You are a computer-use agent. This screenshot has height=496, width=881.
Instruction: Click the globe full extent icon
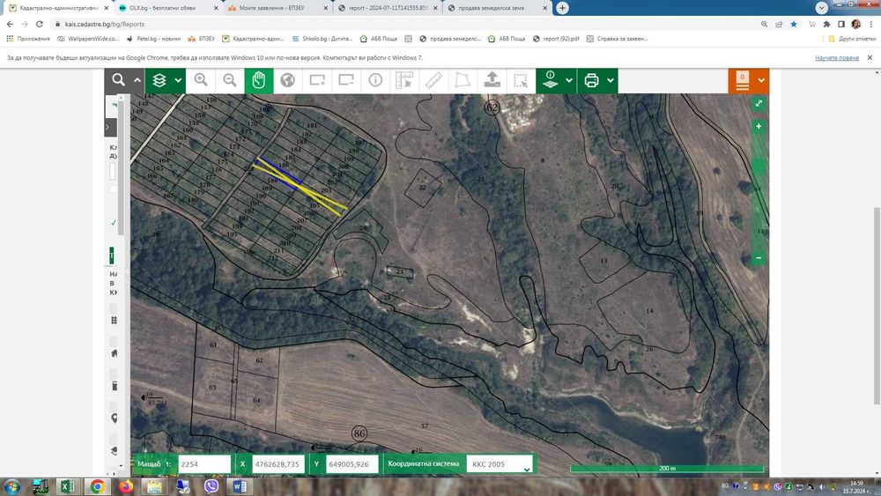(287, 80)
